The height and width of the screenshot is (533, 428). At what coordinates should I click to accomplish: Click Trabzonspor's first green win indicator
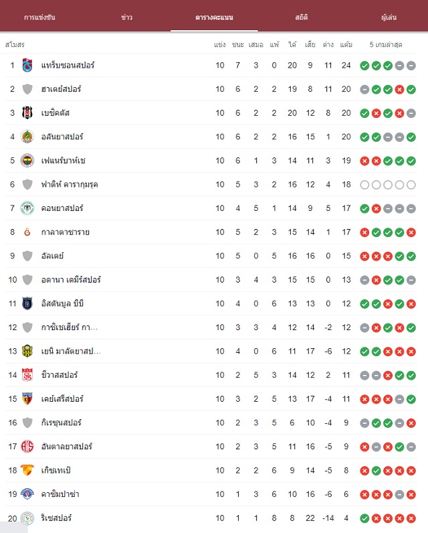364,66
